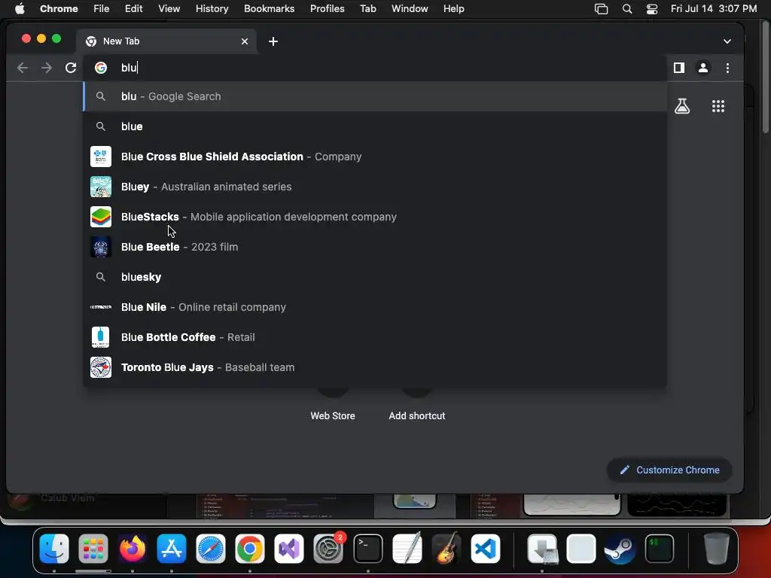The image size is (771, 578).
Task: Open the File menu
Action: pos(102,9)
